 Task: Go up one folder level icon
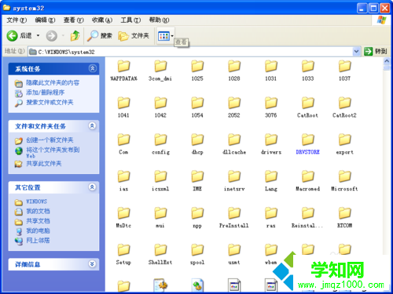[75, 36]
